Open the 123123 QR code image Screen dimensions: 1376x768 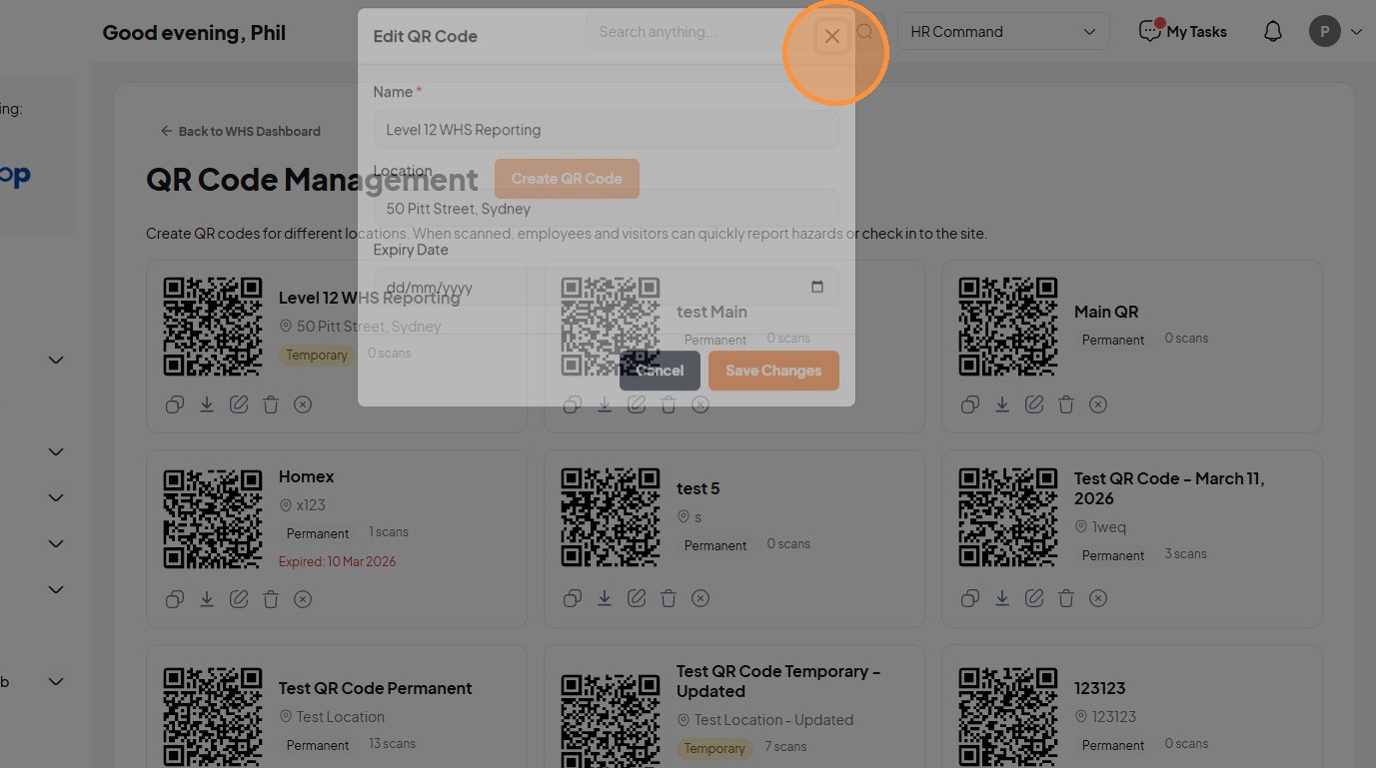pos(1008,717)
